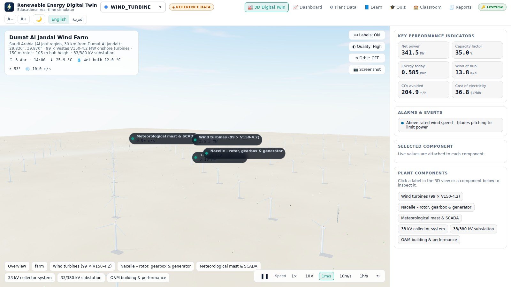Open the Plant Data tab
Image resolution: width=511 pixels, height=287 pixels.
(x=343, y=7)
